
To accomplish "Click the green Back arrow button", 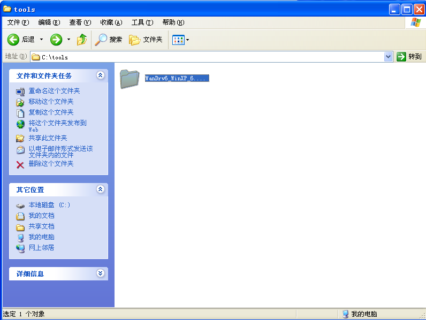I will click(13, 40).
